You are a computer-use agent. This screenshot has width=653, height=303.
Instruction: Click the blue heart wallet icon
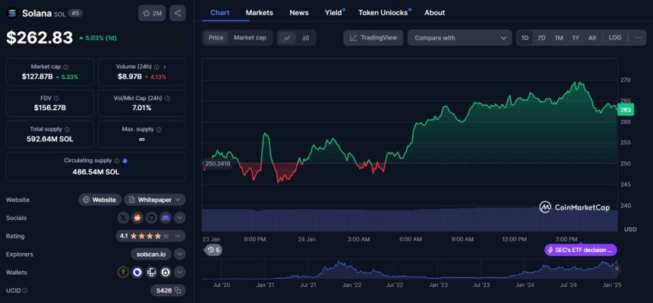pyautogui.click(x=137, y=272)
